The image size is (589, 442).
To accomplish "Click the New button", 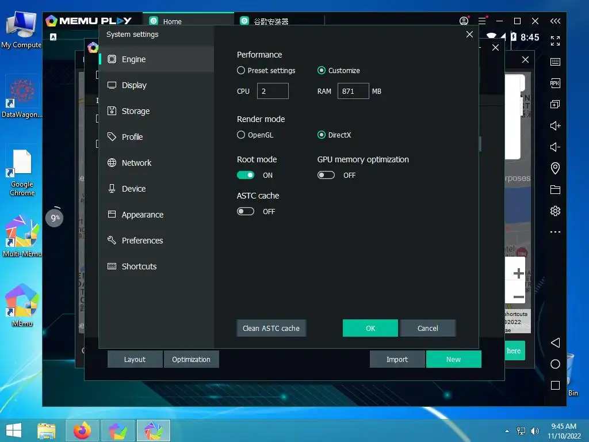I will pos(453,359).
